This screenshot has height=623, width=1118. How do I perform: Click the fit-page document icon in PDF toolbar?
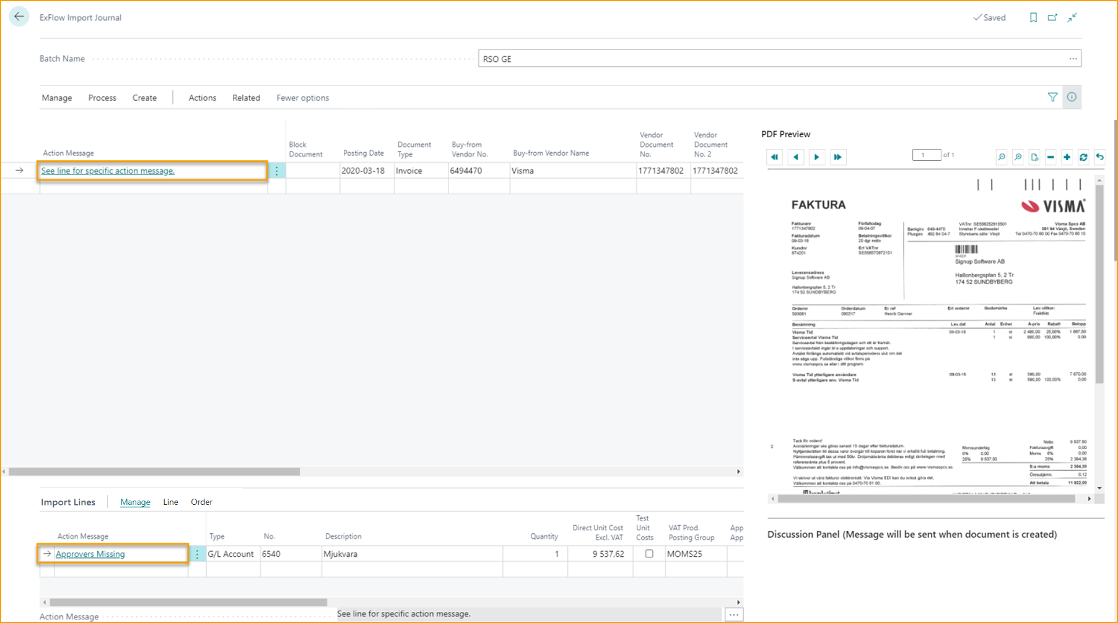pyautogui.click(x=1034, y=157)
